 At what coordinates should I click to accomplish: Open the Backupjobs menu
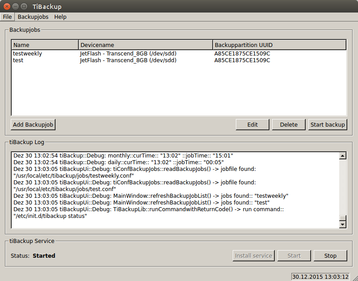pyautogui.click(x=33, y=17)
